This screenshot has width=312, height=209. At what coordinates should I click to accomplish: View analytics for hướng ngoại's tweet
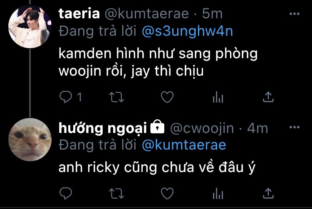[218, 193]
